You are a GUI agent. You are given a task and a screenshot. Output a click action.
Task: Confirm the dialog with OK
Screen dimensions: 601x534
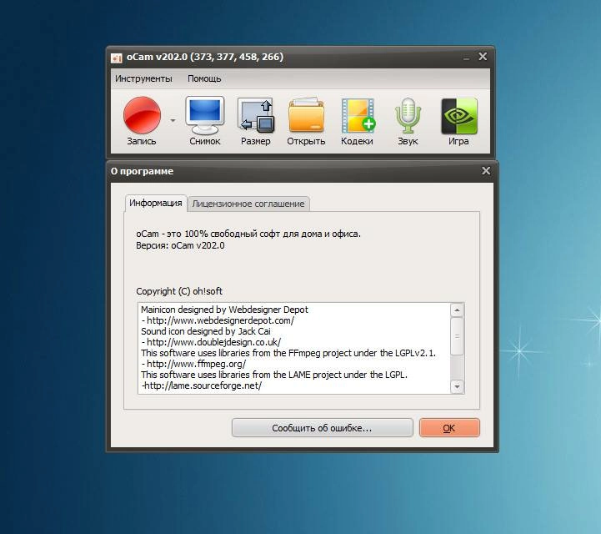(x=449, y=428)
